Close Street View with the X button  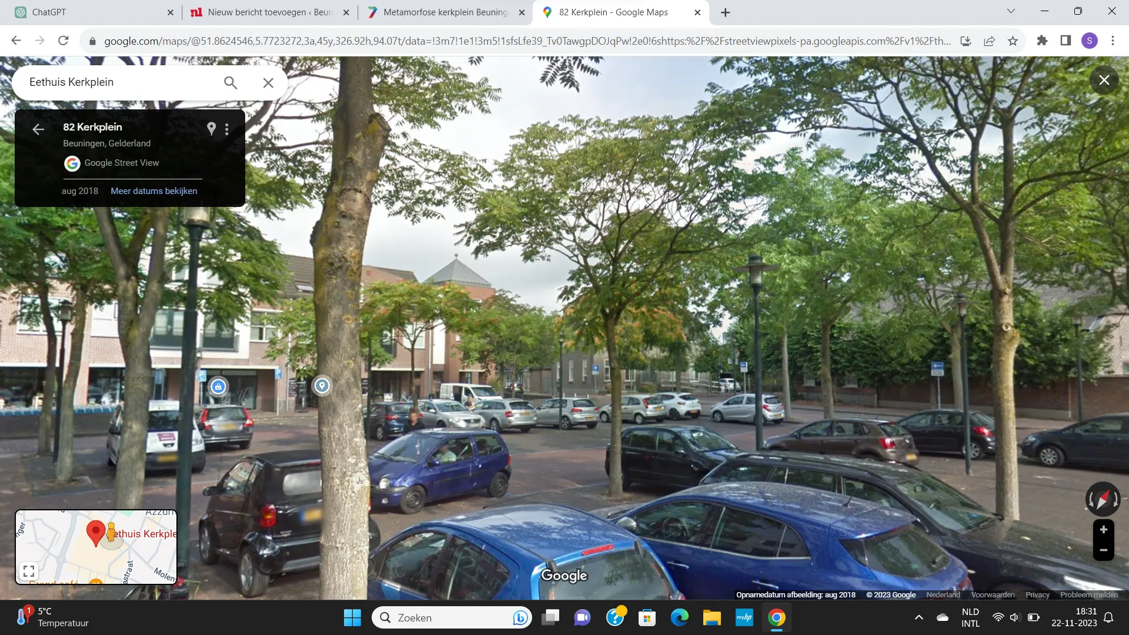(1104, 80)
